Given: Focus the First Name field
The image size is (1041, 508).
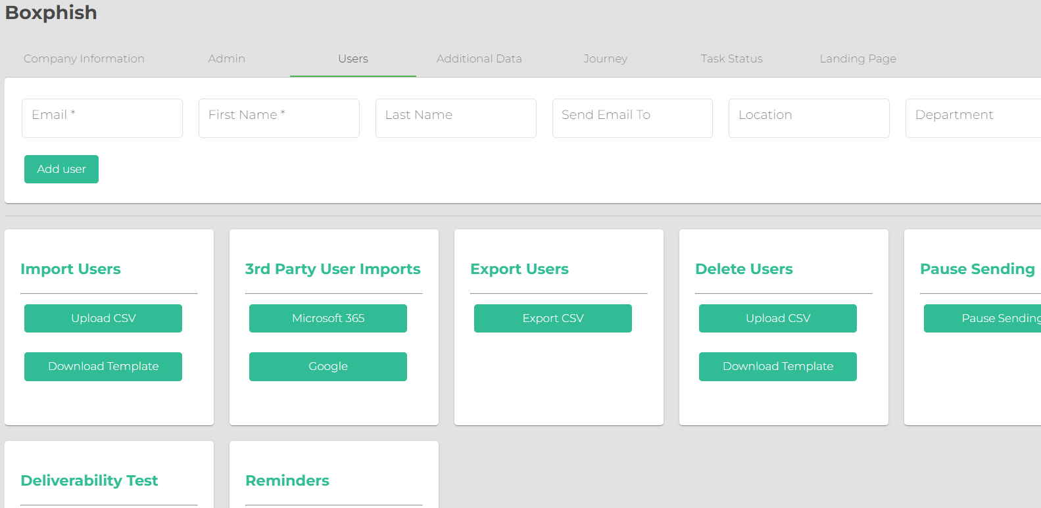Looking at the screenshot, I should [279, 118].
